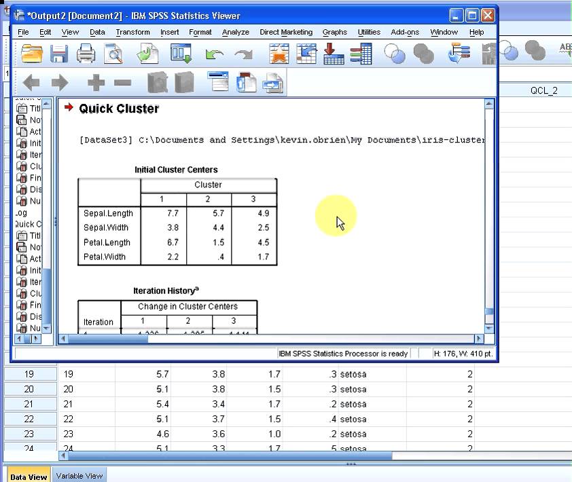Image resolution: width=572 pixels, height=482 pixels.
Task: Click the Save floppy disk icon
Action: [58, 54]
